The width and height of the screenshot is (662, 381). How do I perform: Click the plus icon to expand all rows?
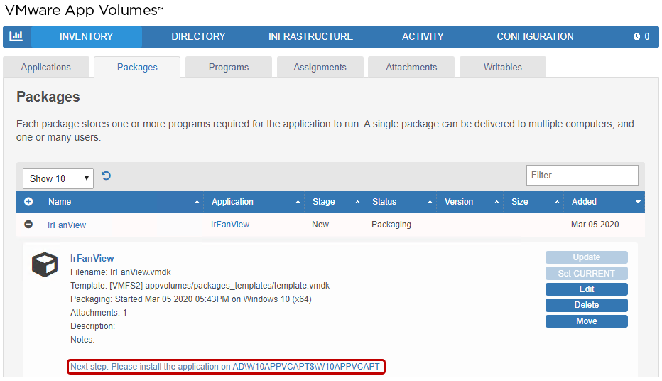[x=28, y=202]
